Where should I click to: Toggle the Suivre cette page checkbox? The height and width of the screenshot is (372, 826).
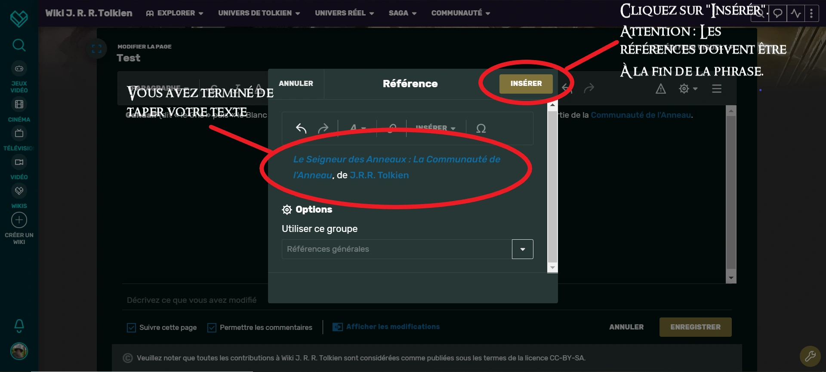[x=132, y=328]
